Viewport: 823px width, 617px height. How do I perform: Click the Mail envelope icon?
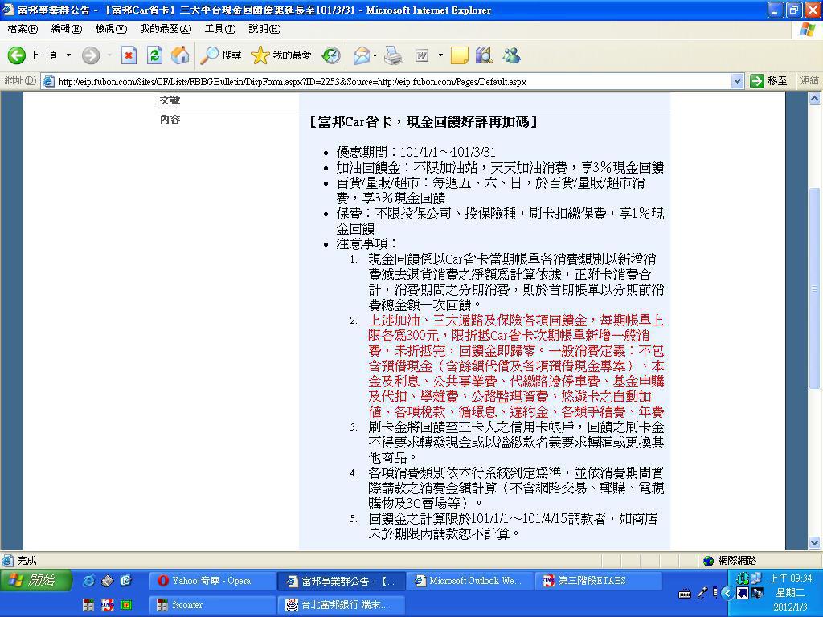pos(362,55)
